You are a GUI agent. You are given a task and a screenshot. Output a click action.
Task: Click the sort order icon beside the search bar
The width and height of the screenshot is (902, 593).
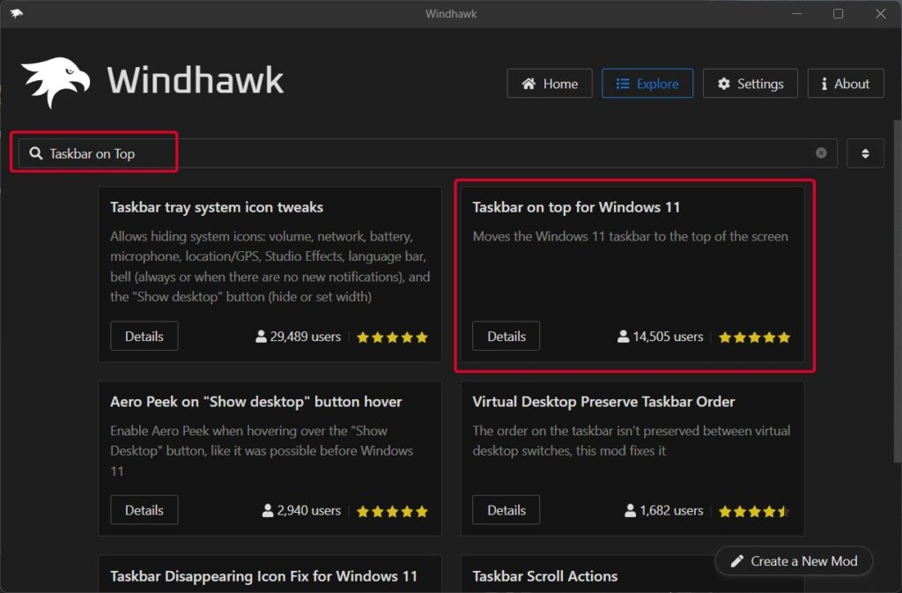tap(865, 152)
